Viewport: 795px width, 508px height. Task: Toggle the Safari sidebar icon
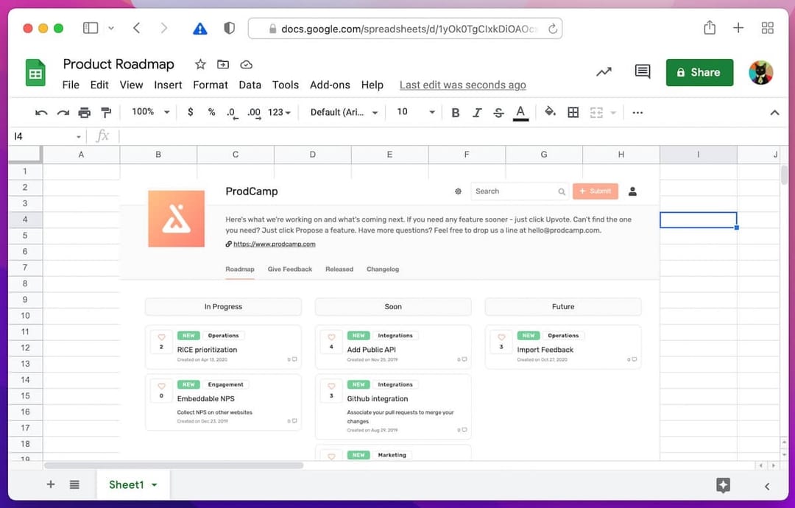[x=91, y=28]
